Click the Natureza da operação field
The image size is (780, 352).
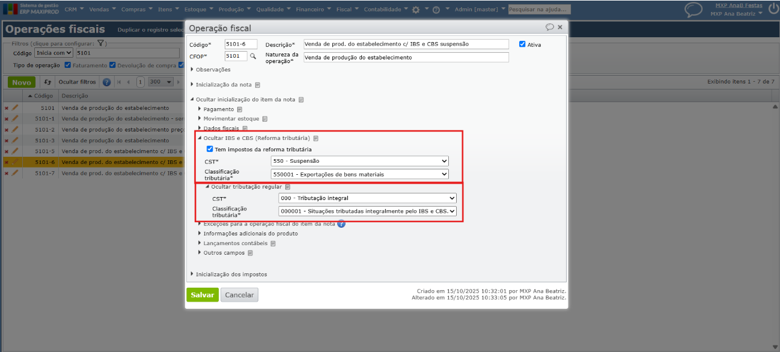[x=406, y=57]
